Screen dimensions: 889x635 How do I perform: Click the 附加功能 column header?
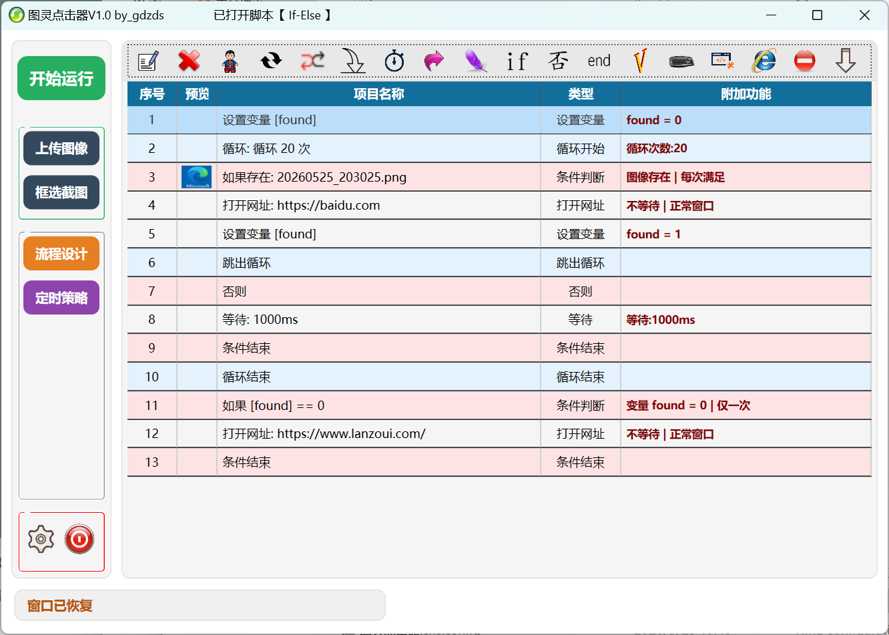click(x=746, y=94)
